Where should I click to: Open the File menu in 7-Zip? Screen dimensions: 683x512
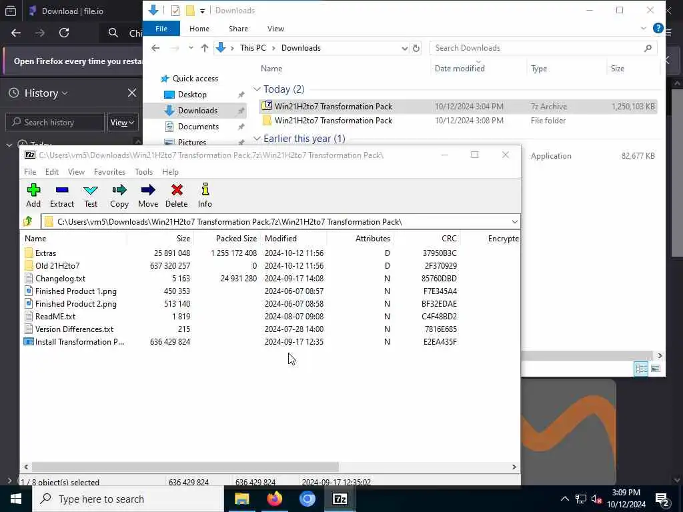pyautogui.click(x=30, y=171)
